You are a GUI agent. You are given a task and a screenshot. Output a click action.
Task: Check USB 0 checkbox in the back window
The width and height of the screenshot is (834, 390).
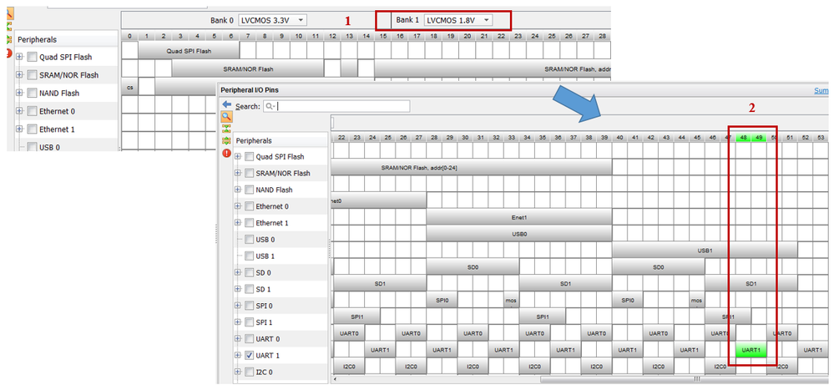point(32,147)
